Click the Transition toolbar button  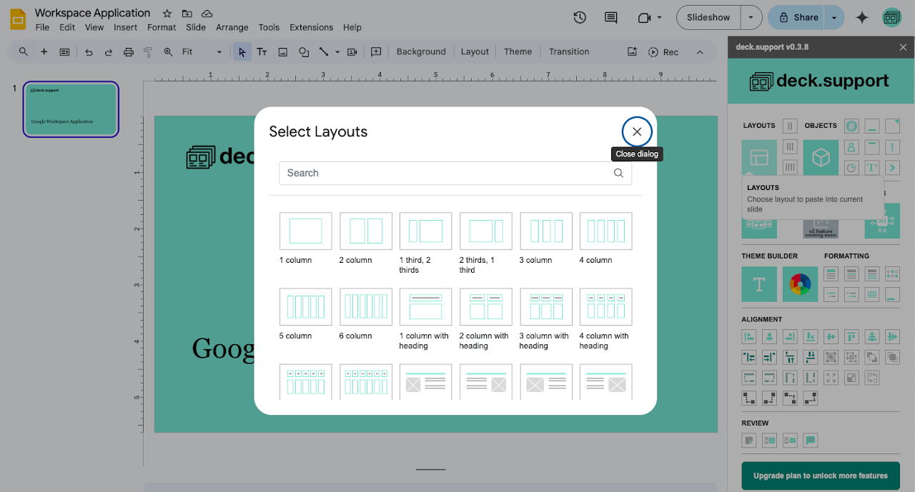[569, 51]
